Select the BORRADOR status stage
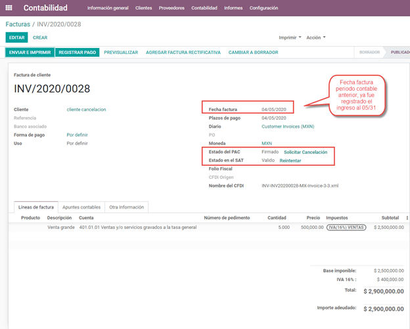 coord(369,52)
